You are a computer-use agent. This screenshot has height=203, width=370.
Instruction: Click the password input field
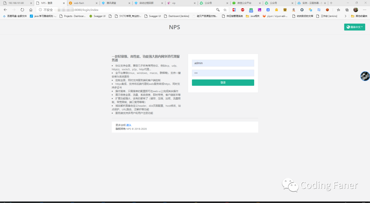(x=223, y=73)
